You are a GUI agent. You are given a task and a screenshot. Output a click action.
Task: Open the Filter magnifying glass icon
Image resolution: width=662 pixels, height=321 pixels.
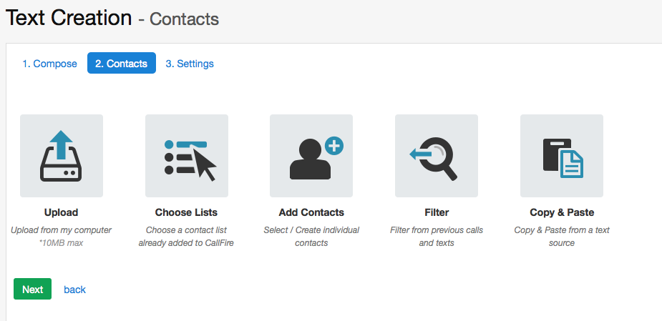(437, 156)
